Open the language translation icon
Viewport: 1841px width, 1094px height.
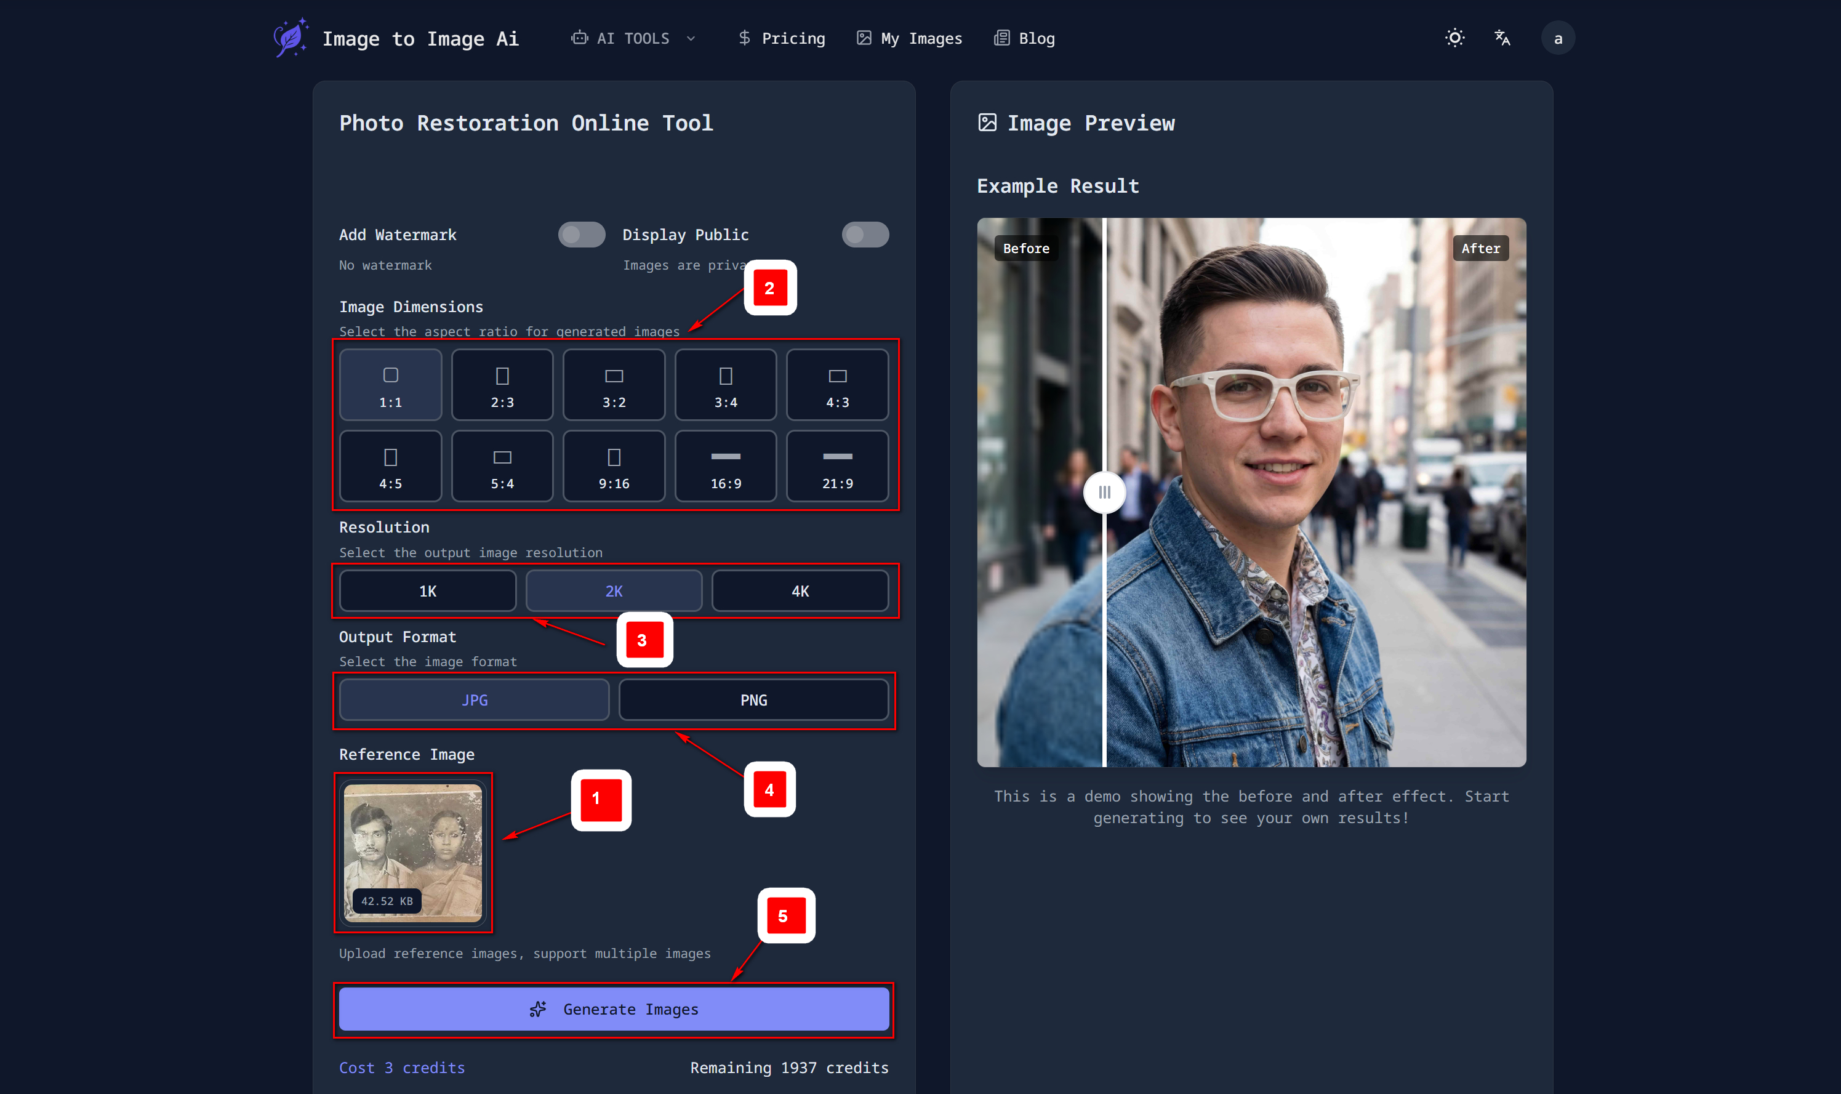point(1501,38)
